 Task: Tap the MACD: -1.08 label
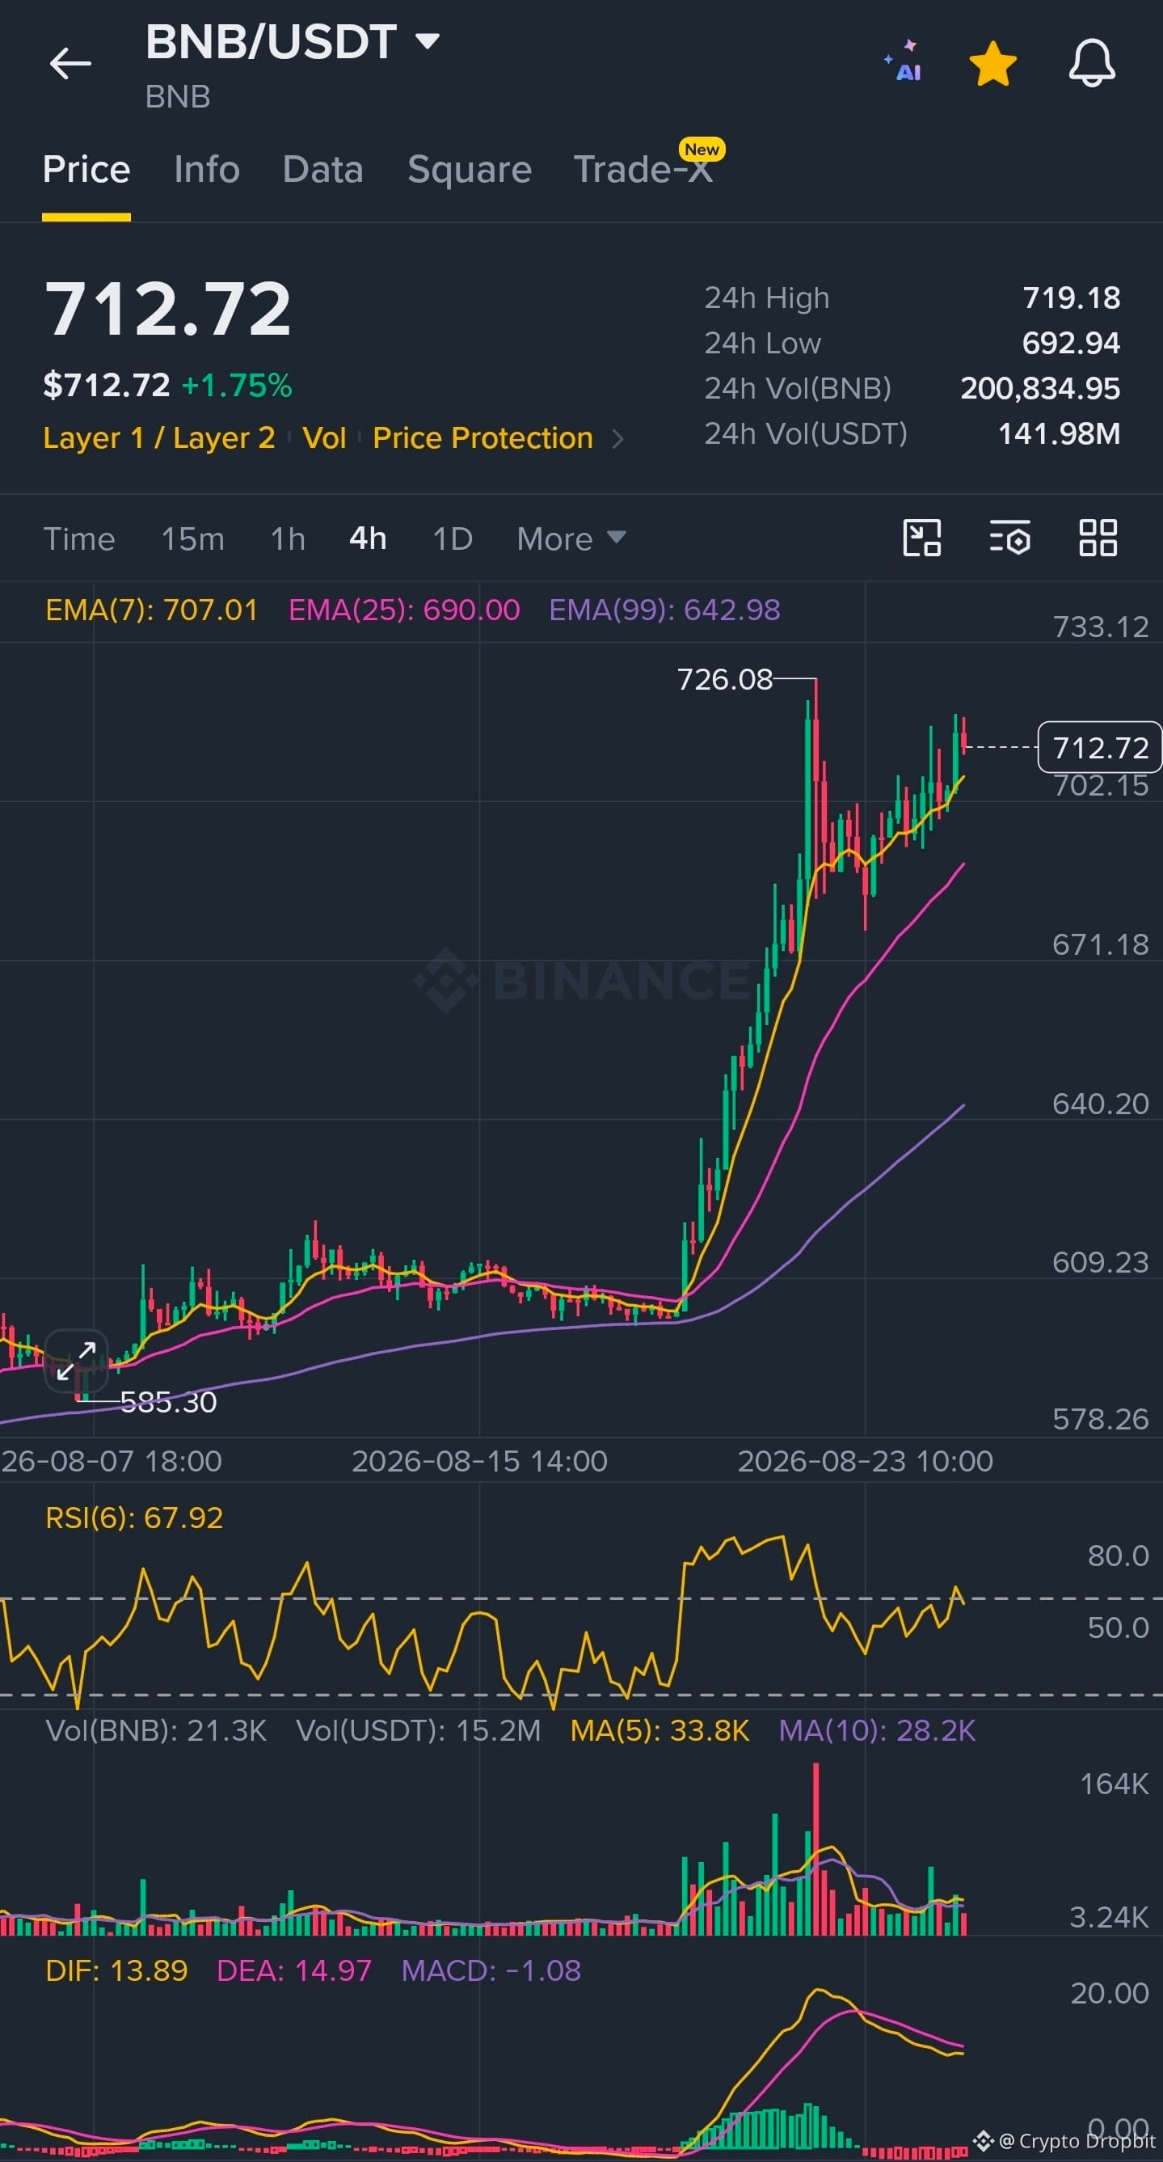pos(491,1970)
